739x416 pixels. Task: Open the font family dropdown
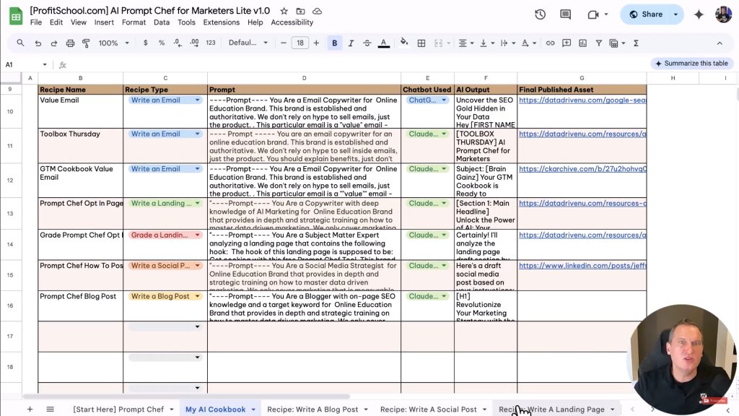click(248, 43)
